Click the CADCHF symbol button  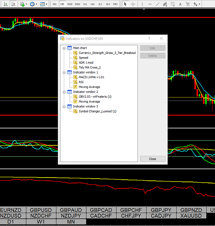[x=101, y=216]
